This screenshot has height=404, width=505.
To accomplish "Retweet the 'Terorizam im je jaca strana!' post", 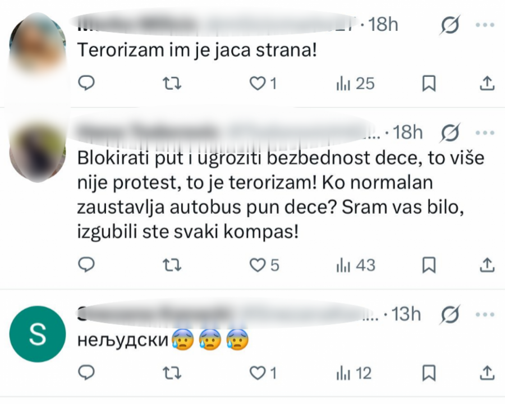I will (x=172, y=83).
